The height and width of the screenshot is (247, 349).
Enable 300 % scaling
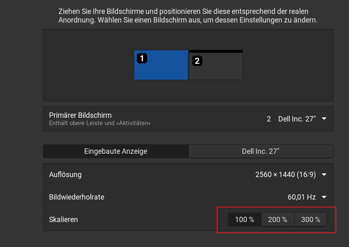(x=311, y=219)
